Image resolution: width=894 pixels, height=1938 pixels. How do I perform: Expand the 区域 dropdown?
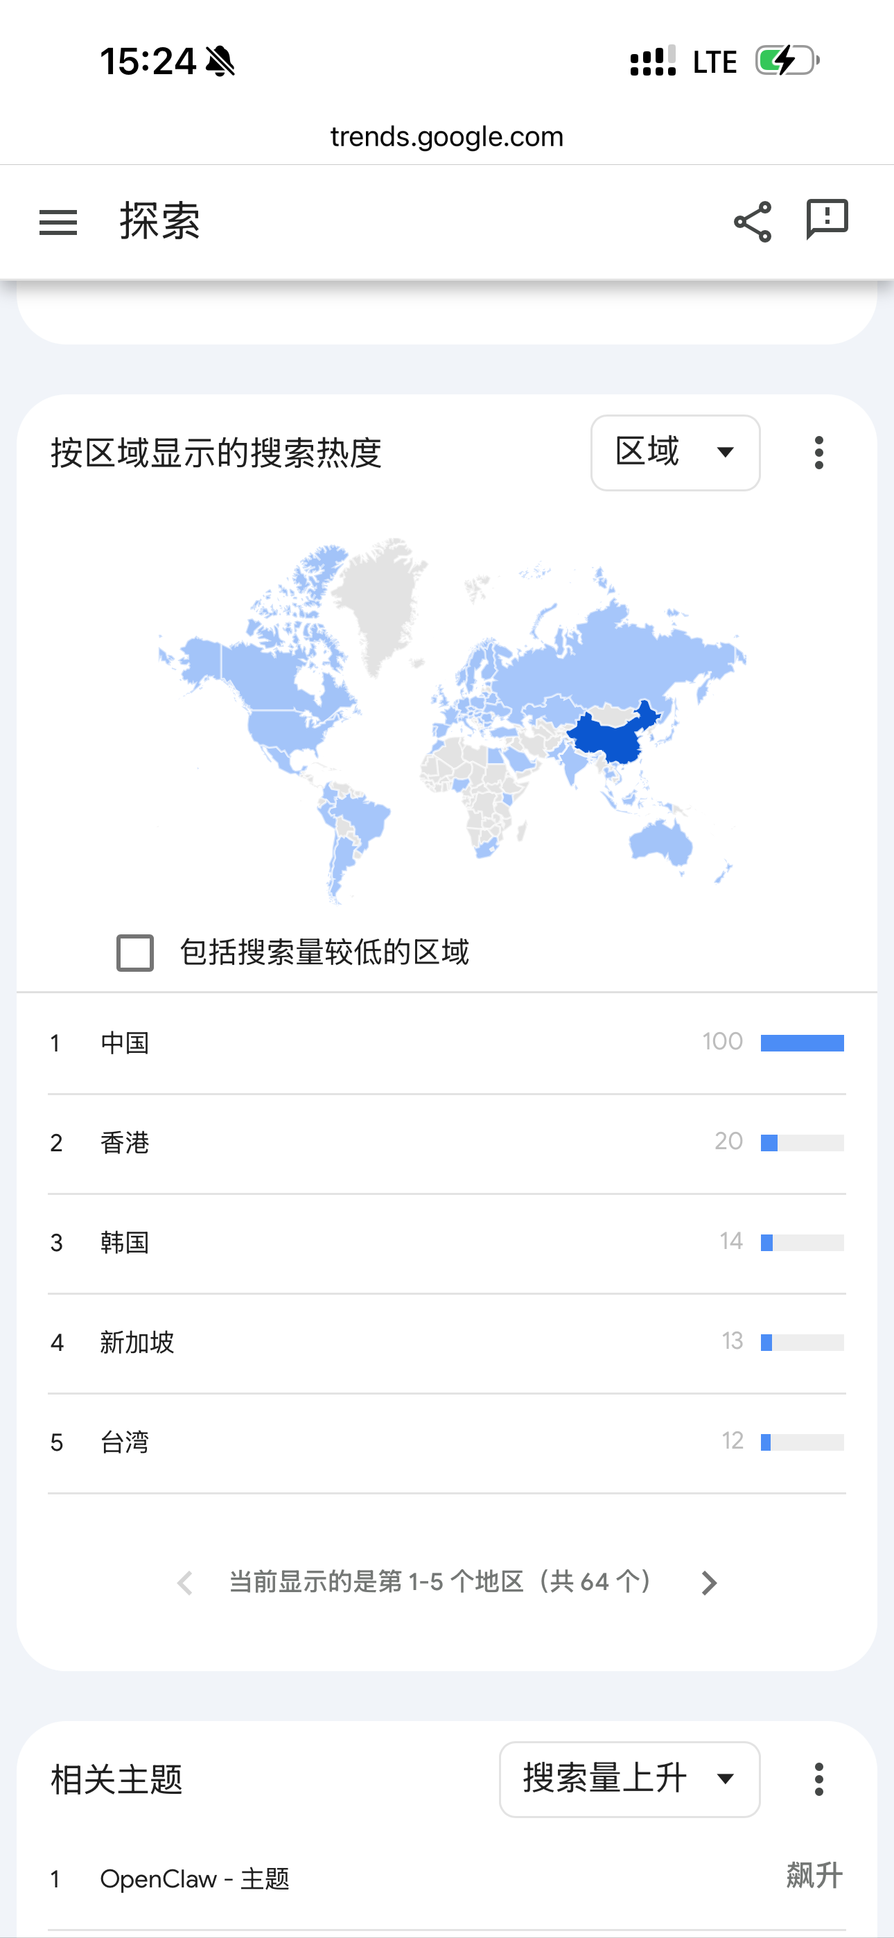675,453
